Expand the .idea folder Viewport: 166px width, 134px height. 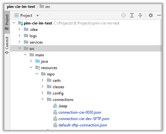tap(19, 29)
